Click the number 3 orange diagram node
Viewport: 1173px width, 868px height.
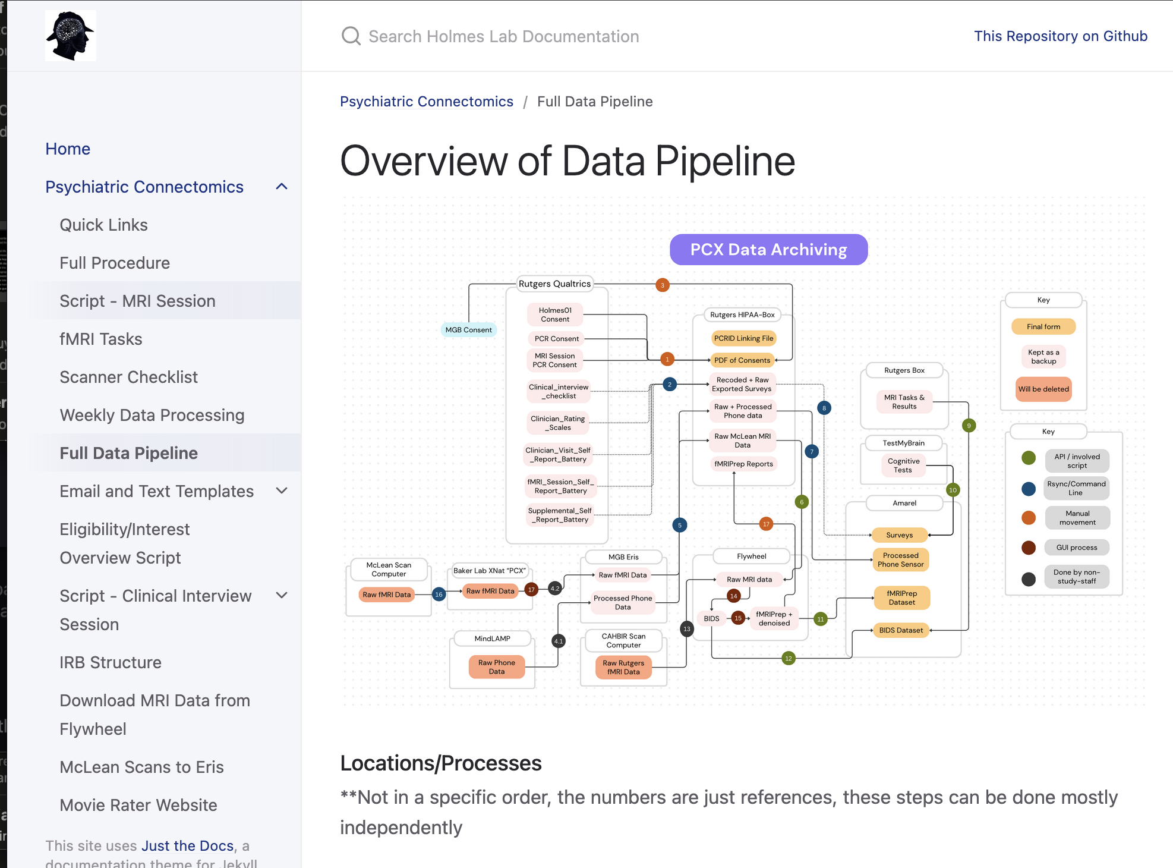(x=663, y=285)
